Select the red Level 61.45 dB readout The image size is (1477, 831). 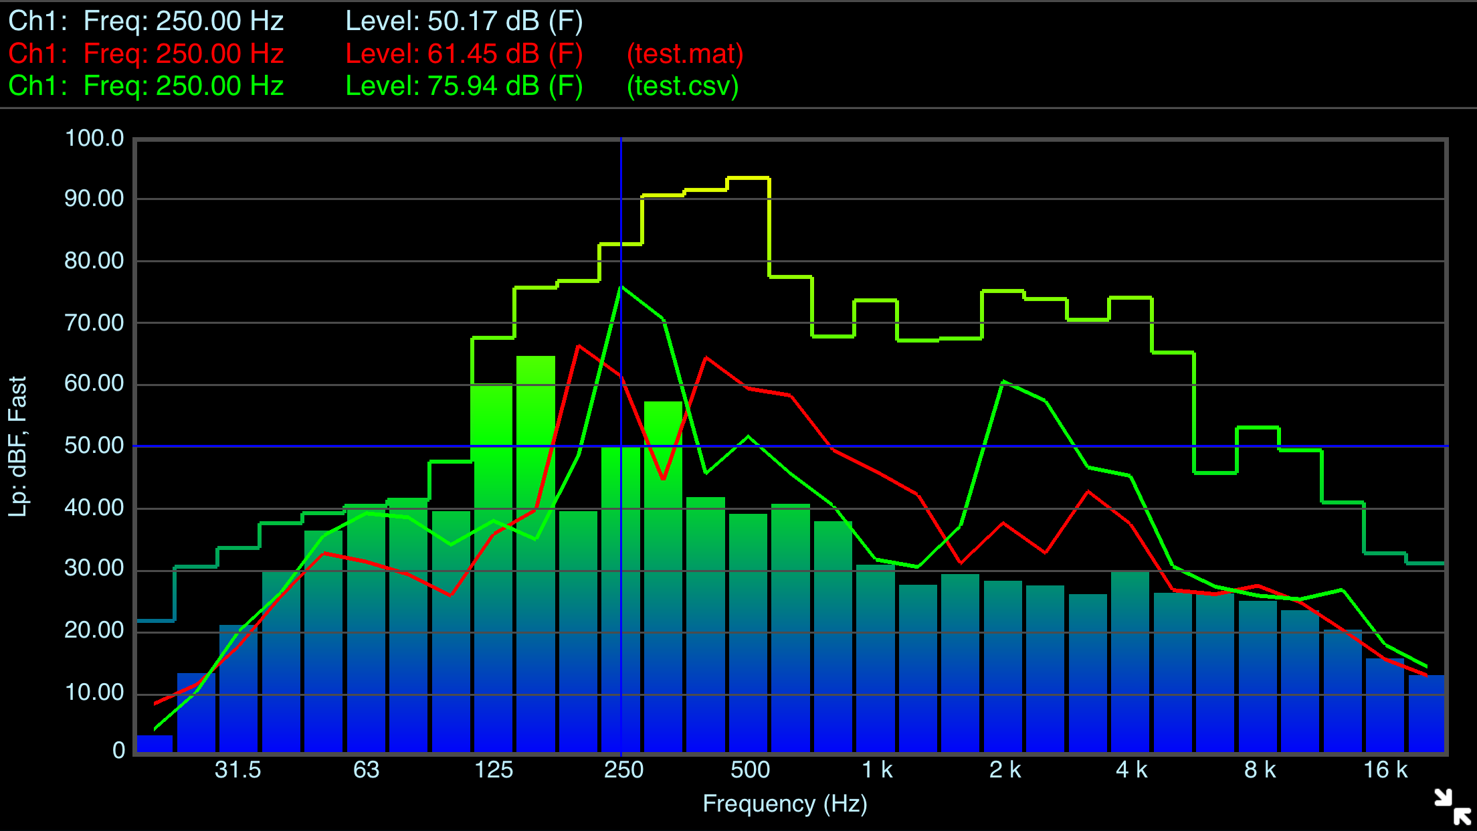[x=464, y=54]
